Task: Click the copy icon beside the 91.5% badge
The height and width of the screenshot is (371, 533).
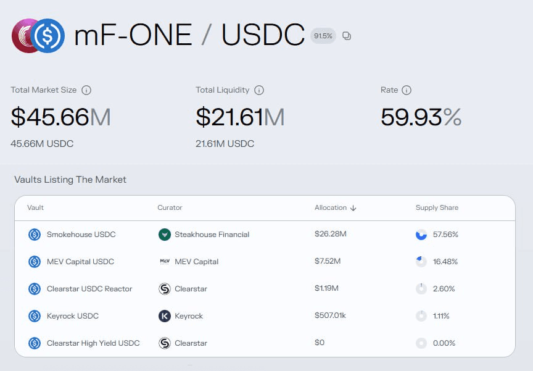Action: [x=347, y=36]
